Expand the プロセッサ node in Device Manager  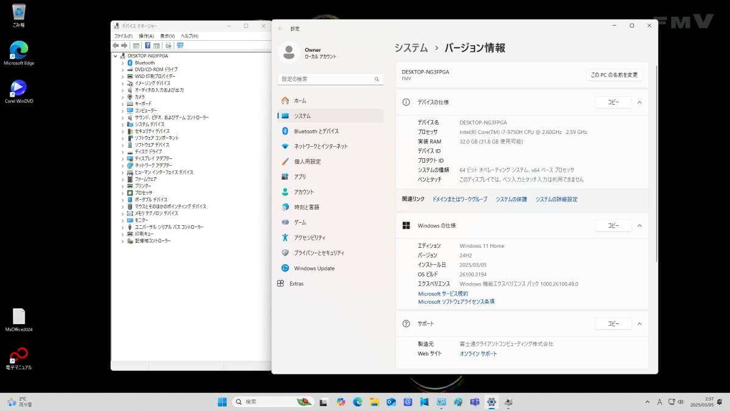tap(122, 192)
